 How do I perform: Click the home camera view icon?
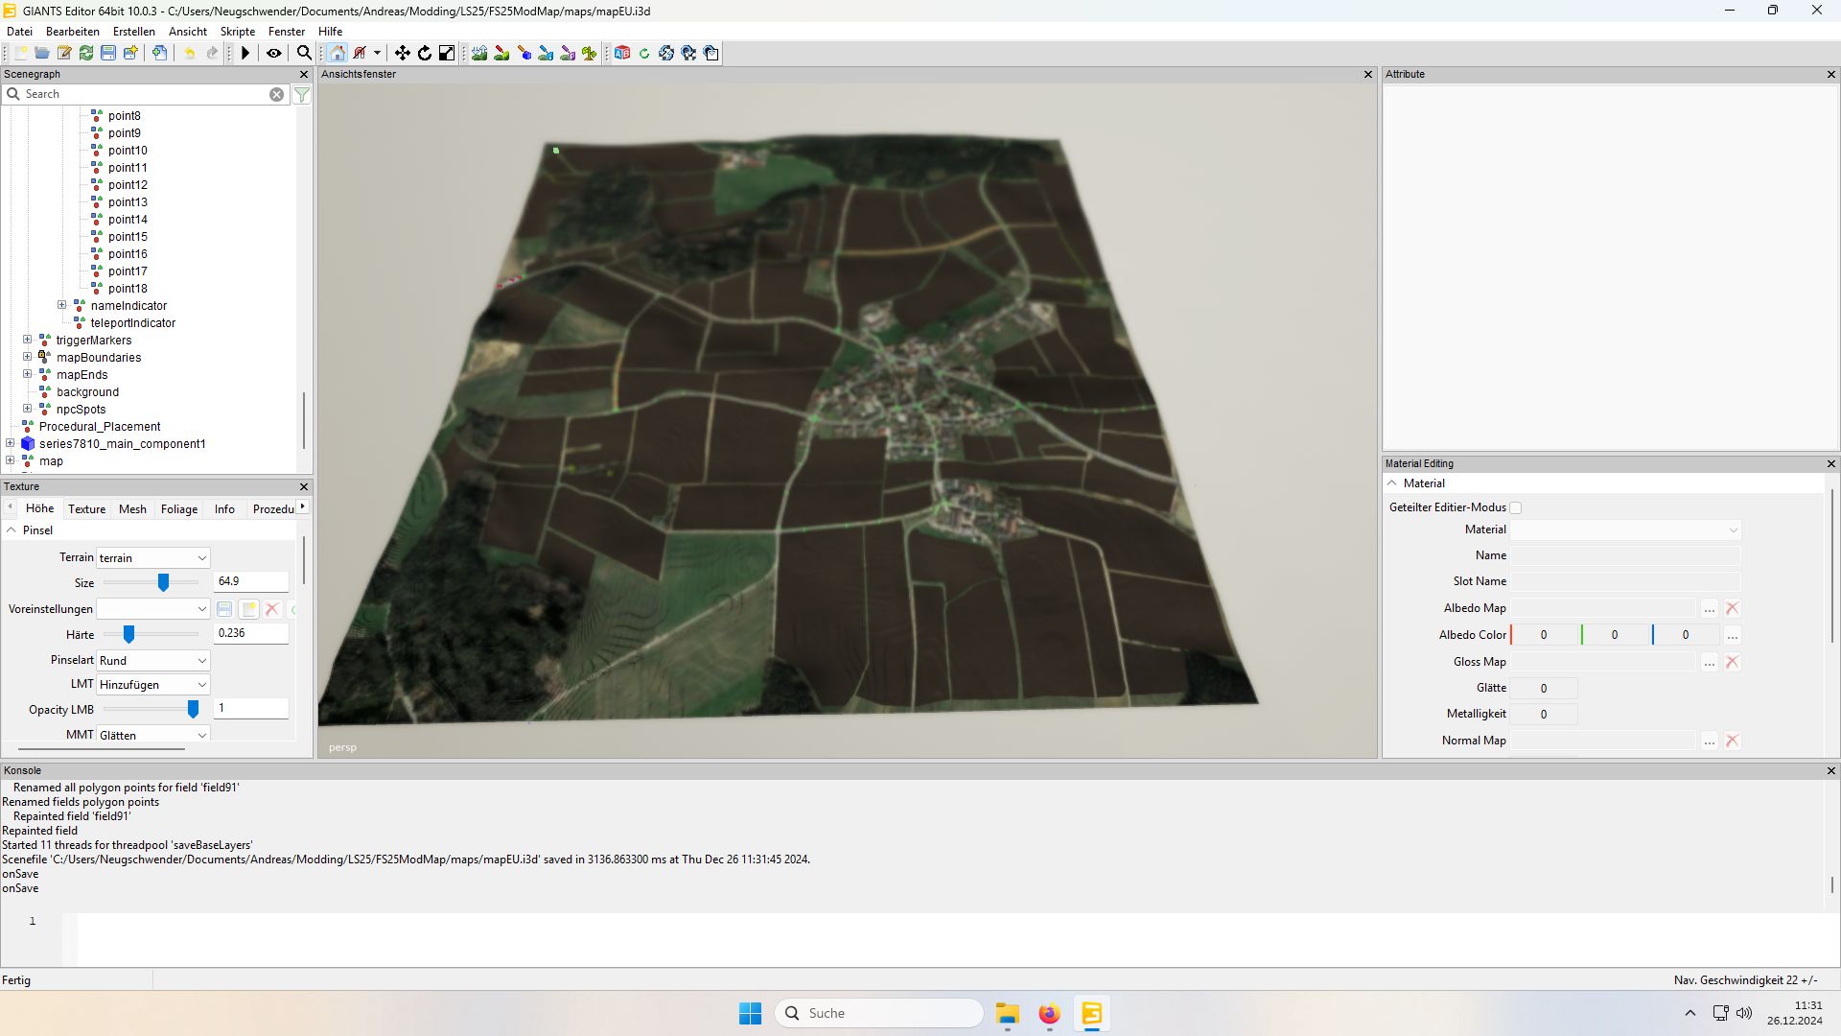[338, 53]
